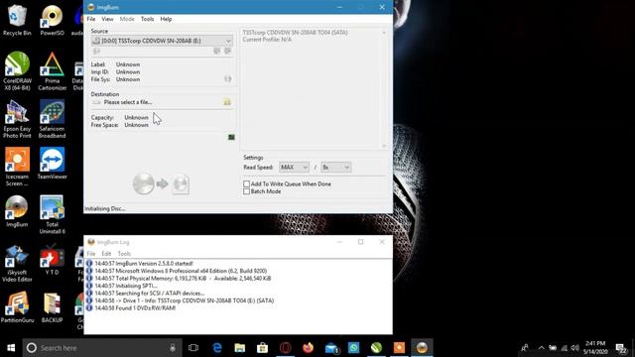The image size is (635, 357).
Task: Open PowerISO desktop icon
Action: click(52, 20)
